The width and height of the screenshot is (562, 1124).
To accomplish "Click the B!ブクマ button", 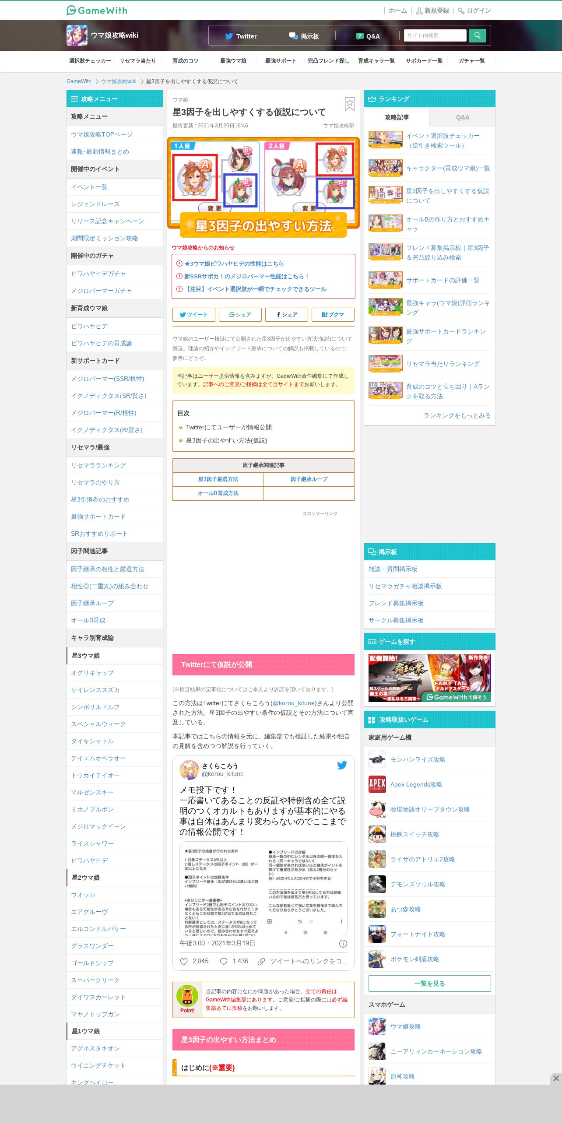I will tap(333, 315).
